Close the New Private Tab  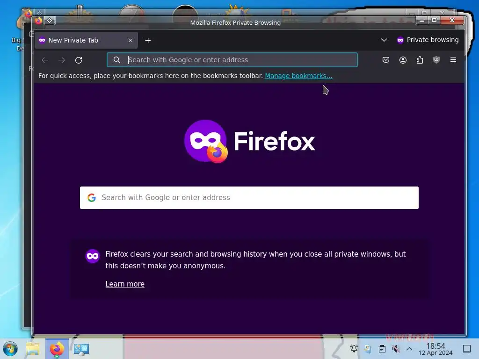(131, 40)
